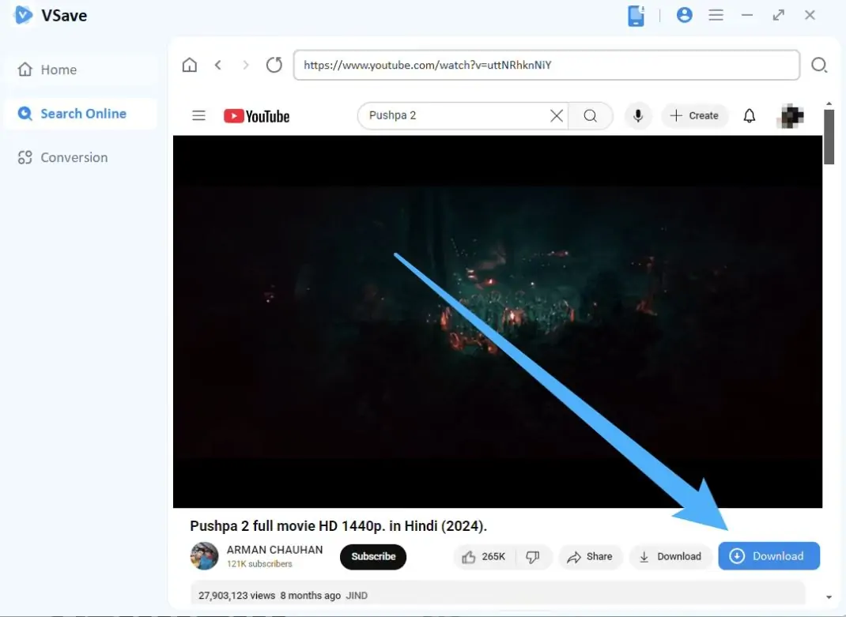Open the YouTube navigation drawer
The height and width of the screenshot is (617, 846).
198,115
